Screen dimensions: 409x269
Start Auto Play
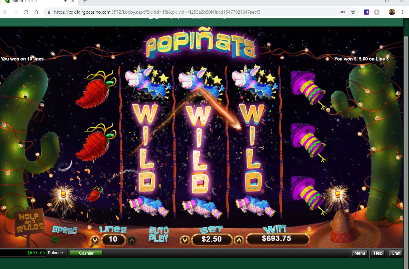tap(159, 234)
